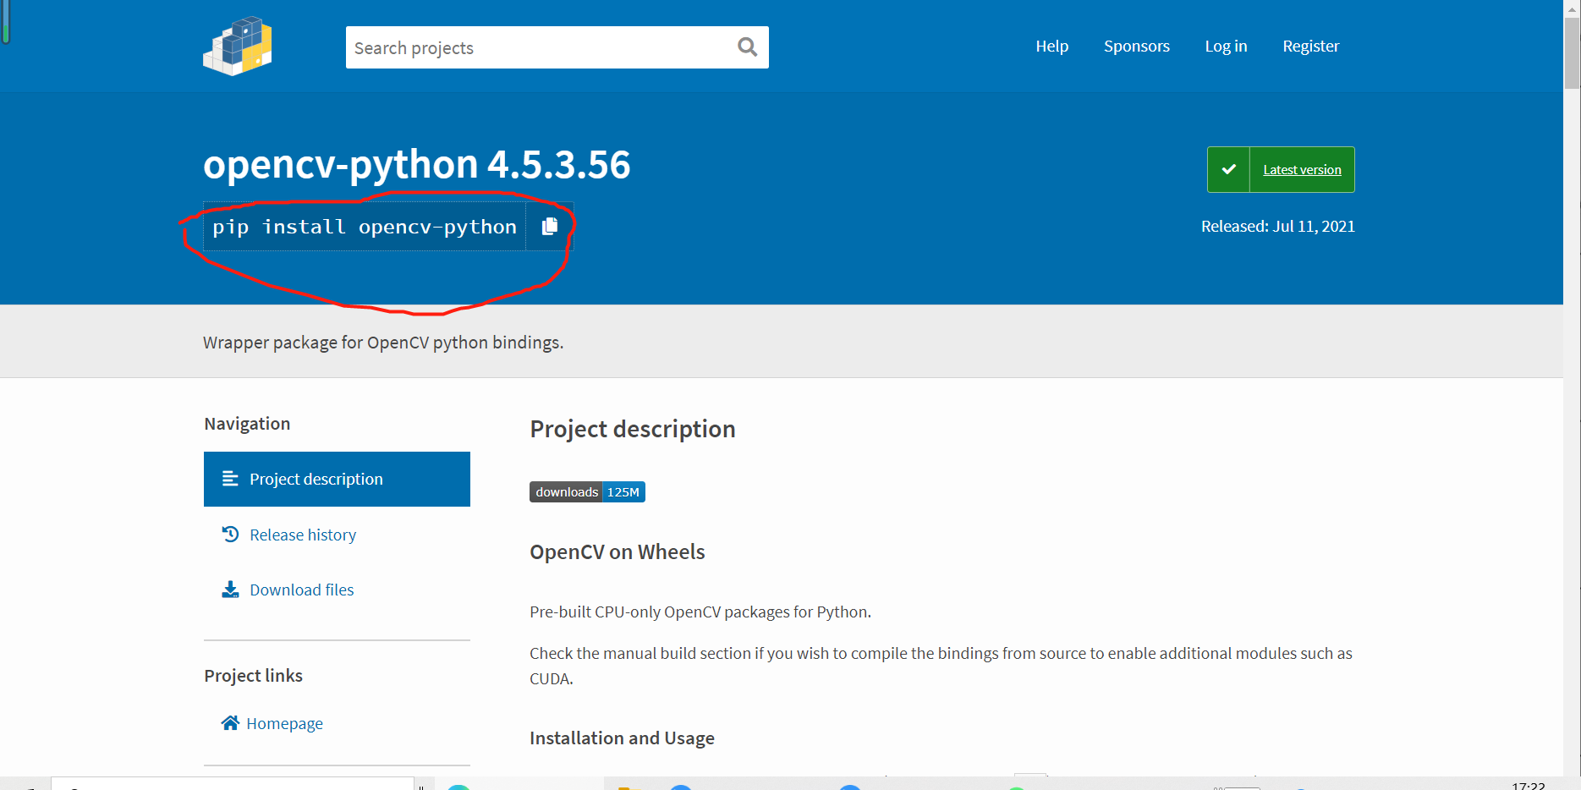Image resolution: width=1581 pixels, height=790 pixels.
Task: Open the Help page
Action: (1052, 47)
